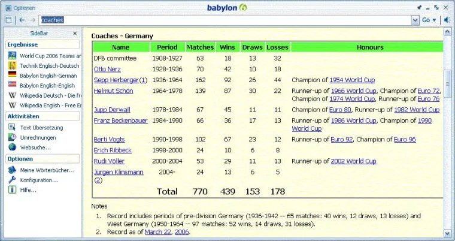Close the SideBar panel
Viewport: 455px width, 241px height.
(75, 34)
